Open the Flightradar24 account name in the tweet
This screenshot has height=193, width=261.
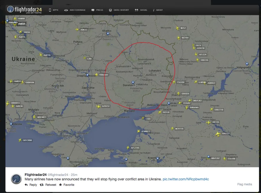click(35, 175)
